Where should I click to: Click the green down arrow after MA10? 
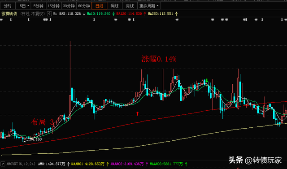113,14
